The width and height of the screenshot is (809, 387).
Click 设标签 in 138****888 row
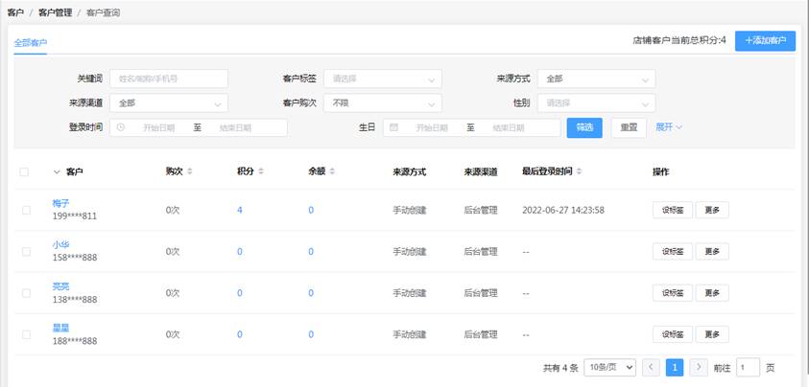tap(673, 293)
